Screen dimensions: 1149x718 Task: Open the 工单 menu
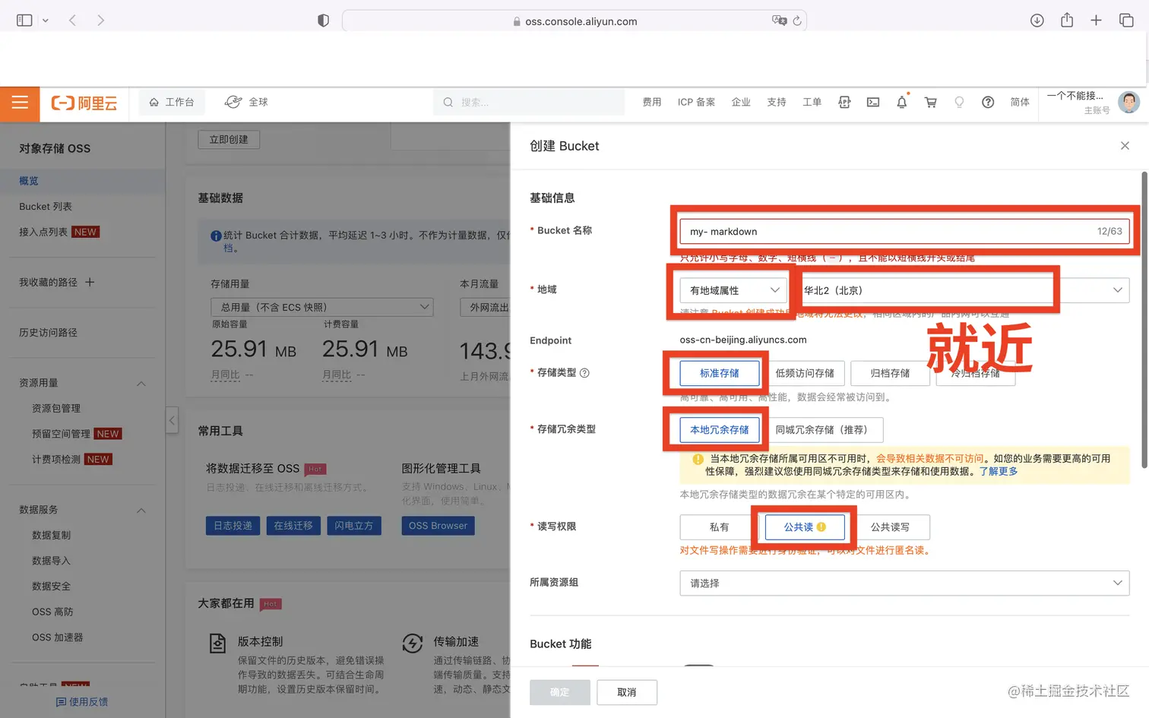pyautogui.click(x=812, y=102)
